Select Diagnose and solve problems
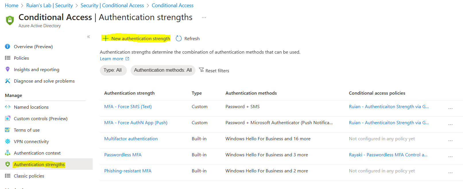The image size is (463, 189). 44,81
